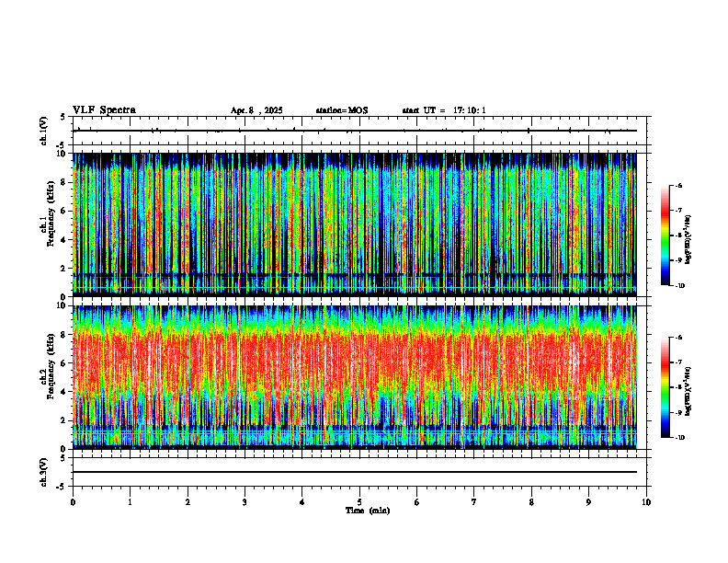Click the ch.1 spectrogram color scale bar

click(x=665, y=236)
